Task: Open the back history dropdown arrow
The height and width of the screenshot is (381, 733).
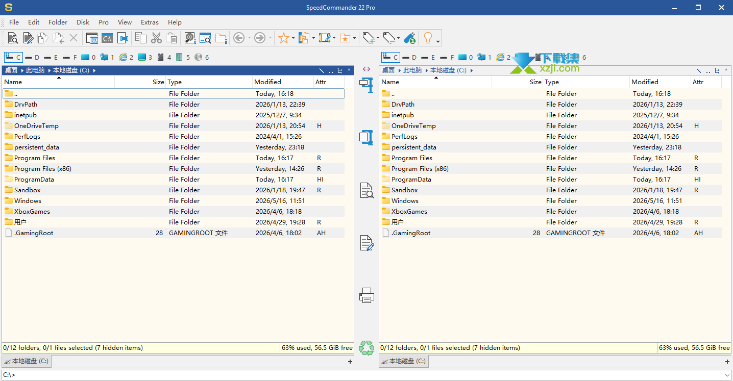Action: coord(249,38)
